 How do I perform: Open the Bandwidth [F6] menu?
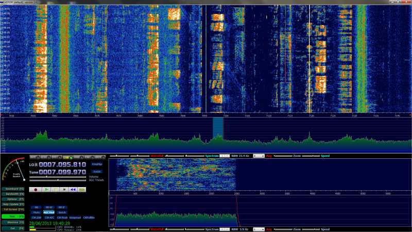tap(13, 193)
